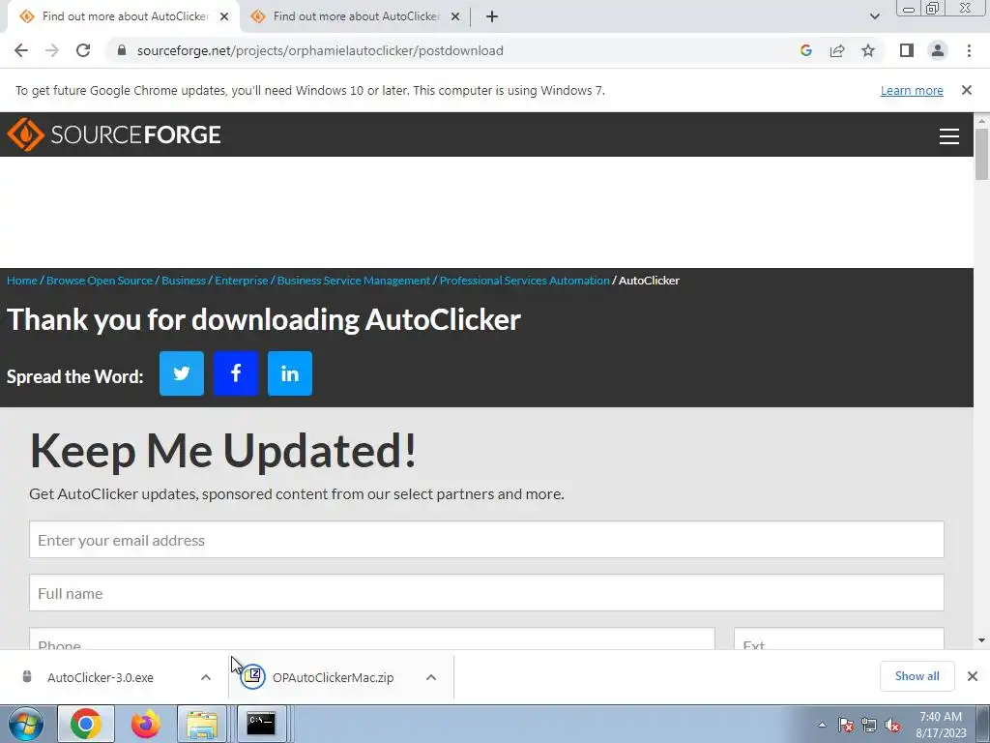Open the Windows Start menu
The image size is (990, 743).
[x=26, y=724]
